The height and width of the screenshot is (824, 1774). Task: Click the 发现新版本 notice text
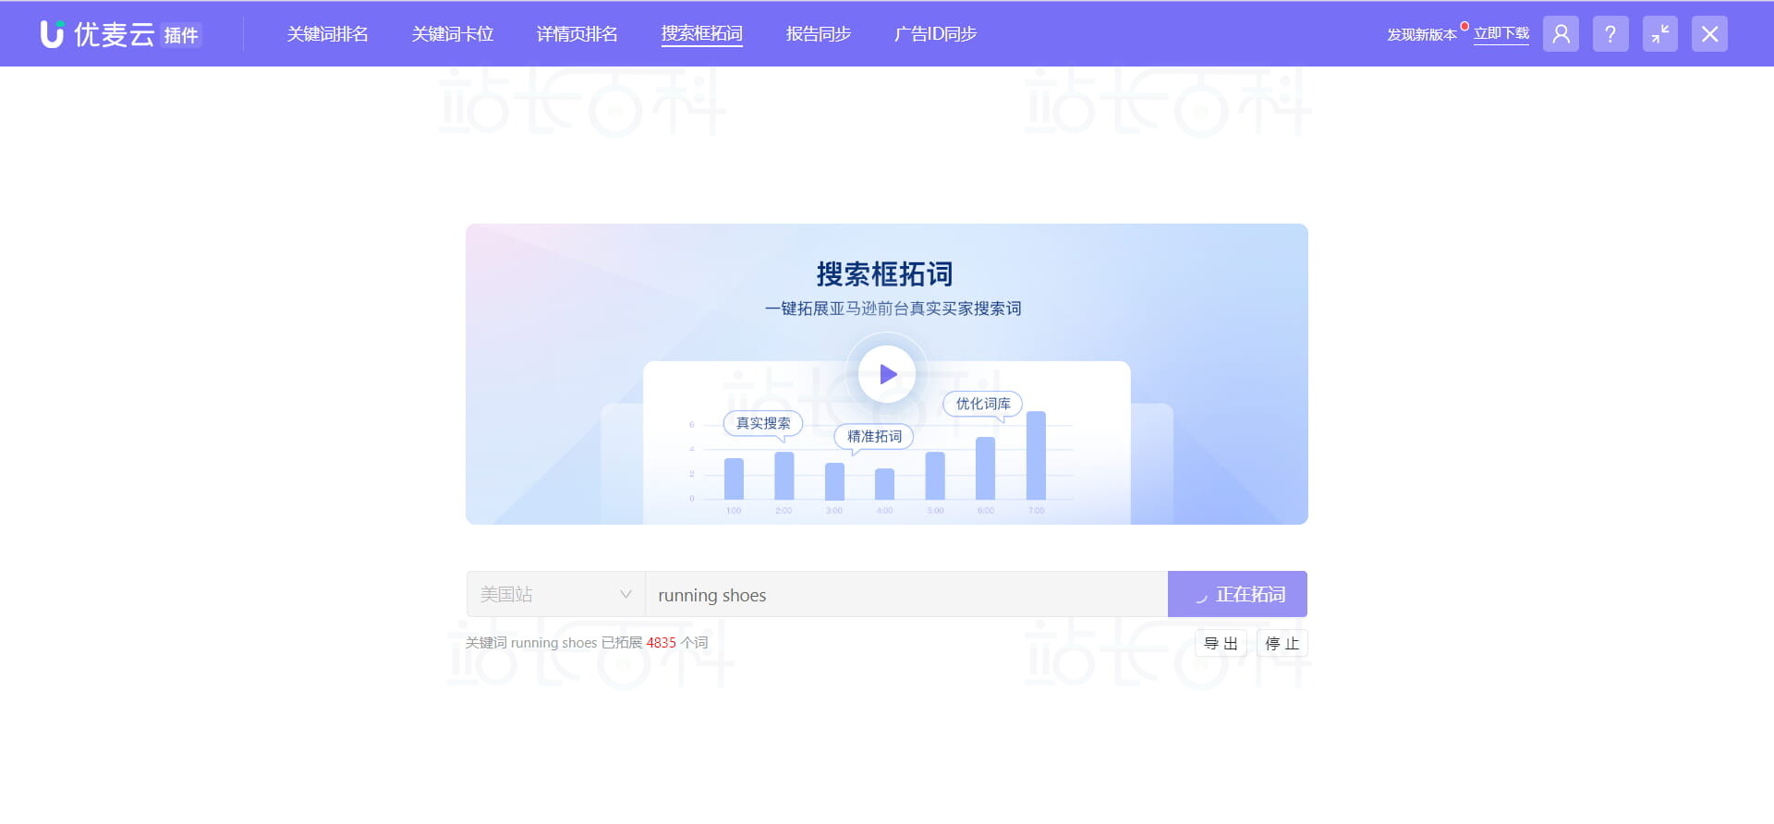1422,34
